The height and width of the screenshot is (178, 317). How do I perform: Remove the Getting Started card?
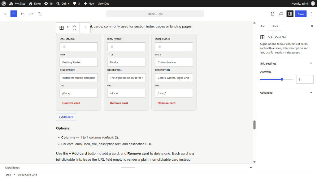pyautogui.click(x=71, y=103)
